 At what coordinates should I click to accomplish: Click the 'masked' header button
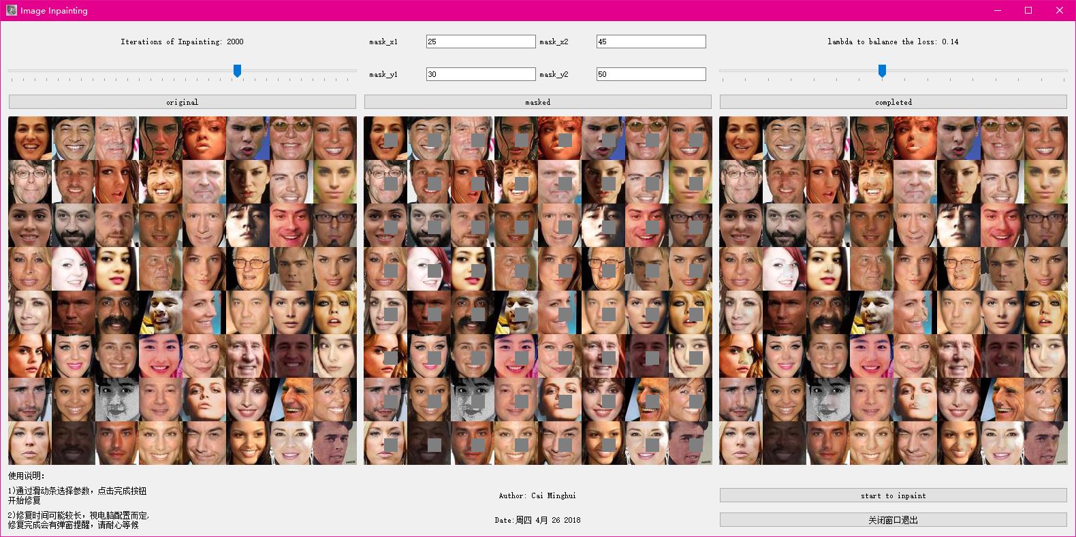pos(538,102)
